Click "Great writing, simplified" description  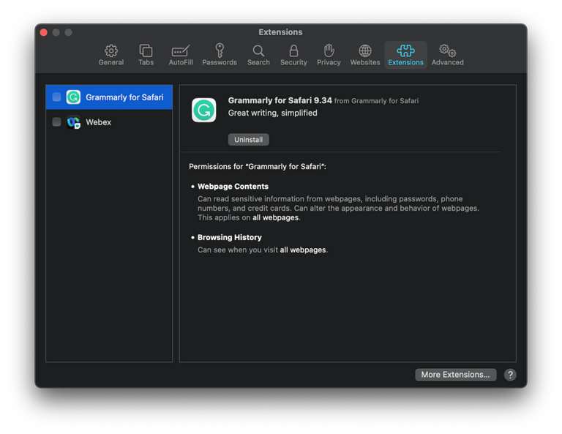point(273,113)
